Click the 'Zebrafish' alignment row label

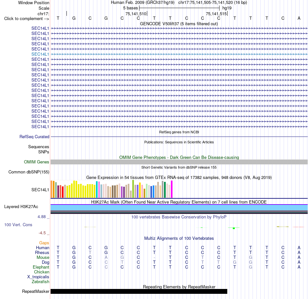click(41, 282)
